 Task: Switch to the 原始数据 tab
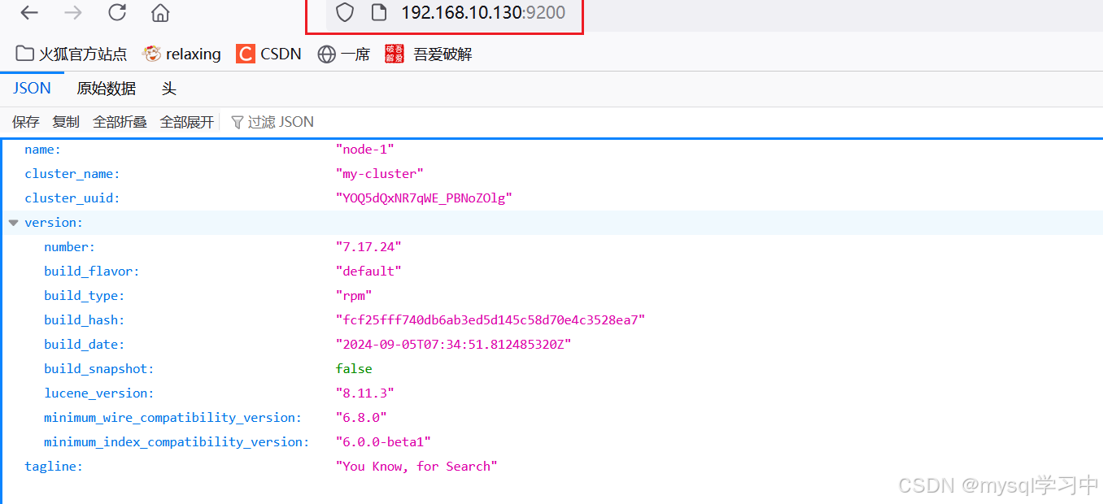(107, 89)
